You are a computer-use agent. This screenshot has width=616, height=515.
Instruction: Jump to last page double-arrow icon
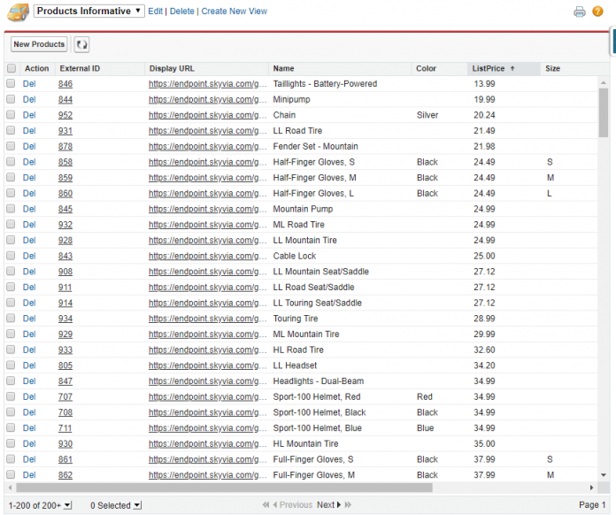349,505
